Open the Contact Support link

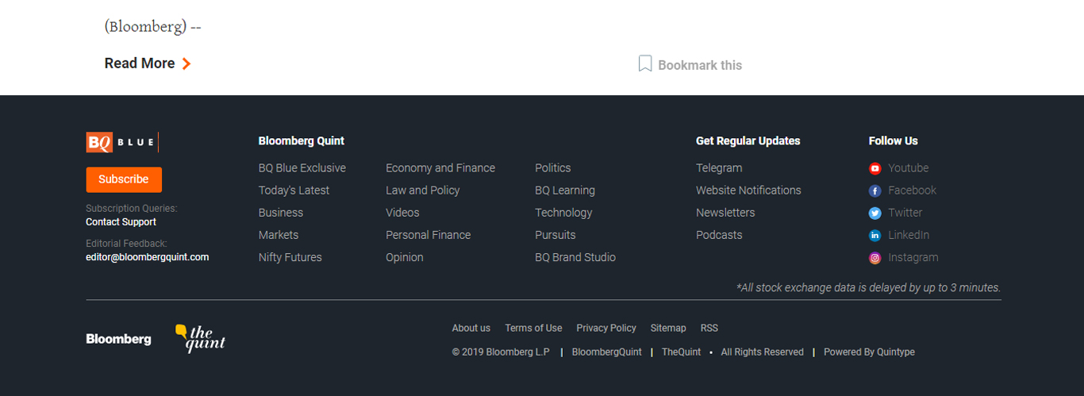pyautogui.click(x=121, y=222)
